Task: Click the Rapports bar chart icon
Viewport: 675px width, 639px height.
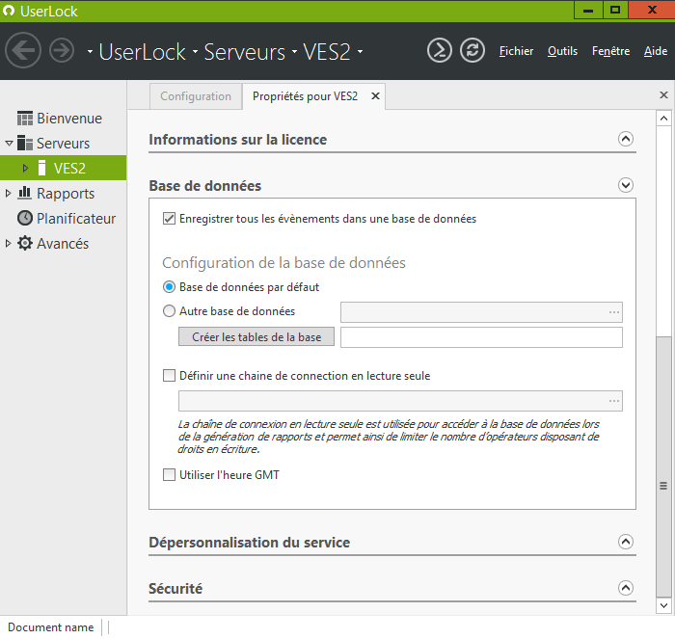Action: coord(25,193)
